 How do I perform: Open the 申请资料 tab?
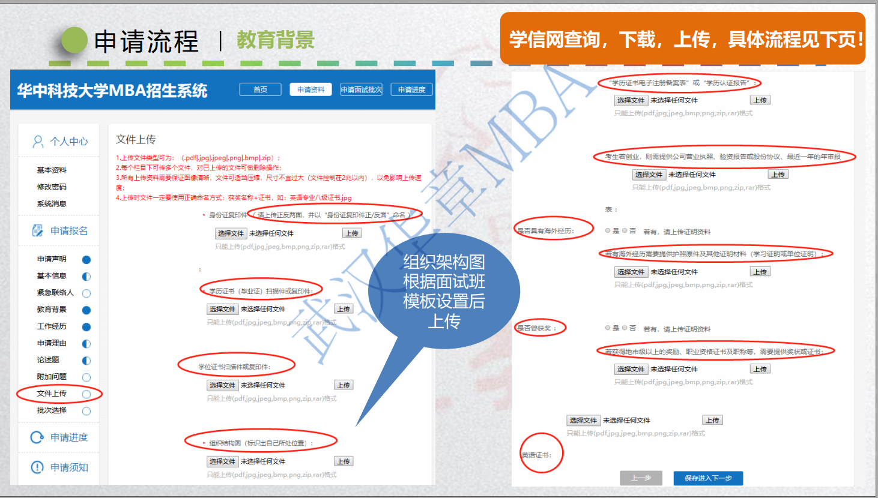(x=310, y=89)
